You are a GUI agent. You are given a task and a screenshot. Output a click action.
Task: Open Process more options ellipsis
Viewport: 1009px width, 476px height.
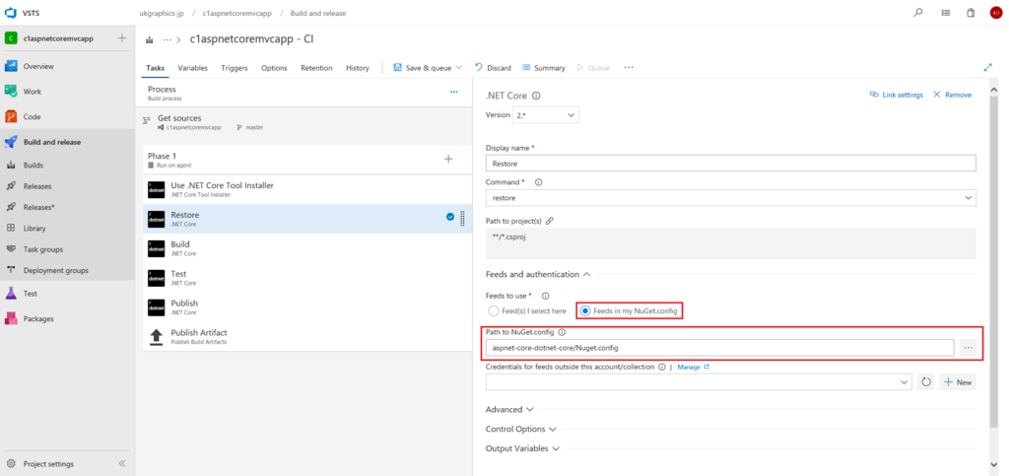click(x=453, y=93)
